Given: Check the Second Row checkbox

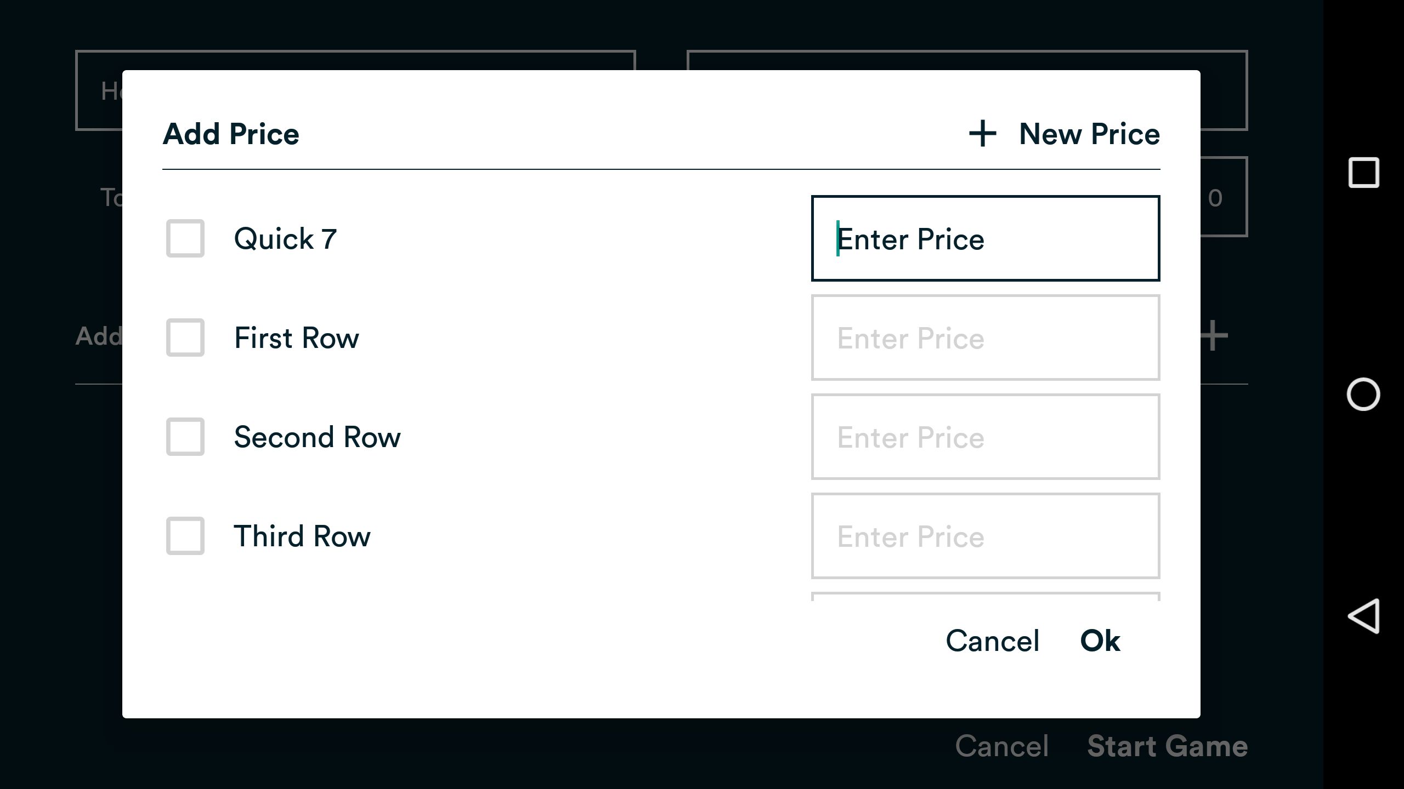Looking at the screenshot, I should (x=185, y=437).
